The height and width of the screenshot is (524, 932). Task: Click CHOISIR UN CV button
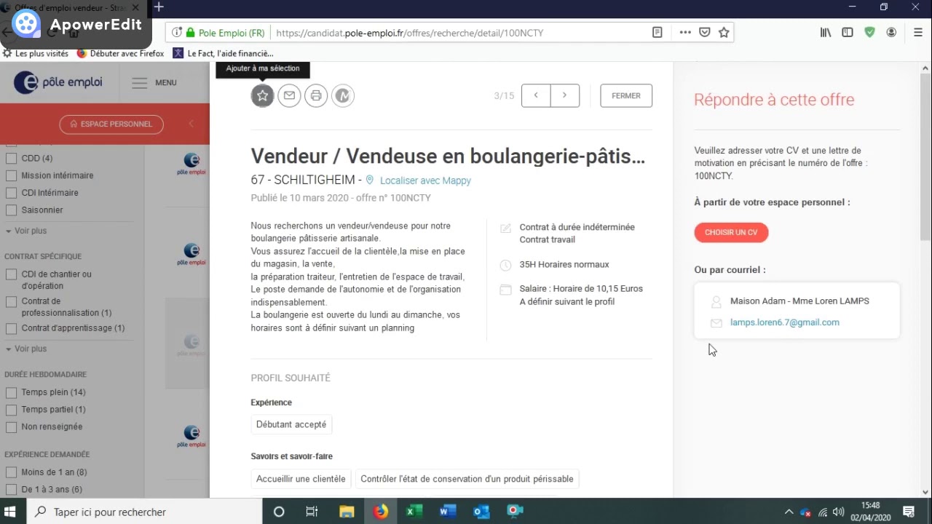click(731, 232)
